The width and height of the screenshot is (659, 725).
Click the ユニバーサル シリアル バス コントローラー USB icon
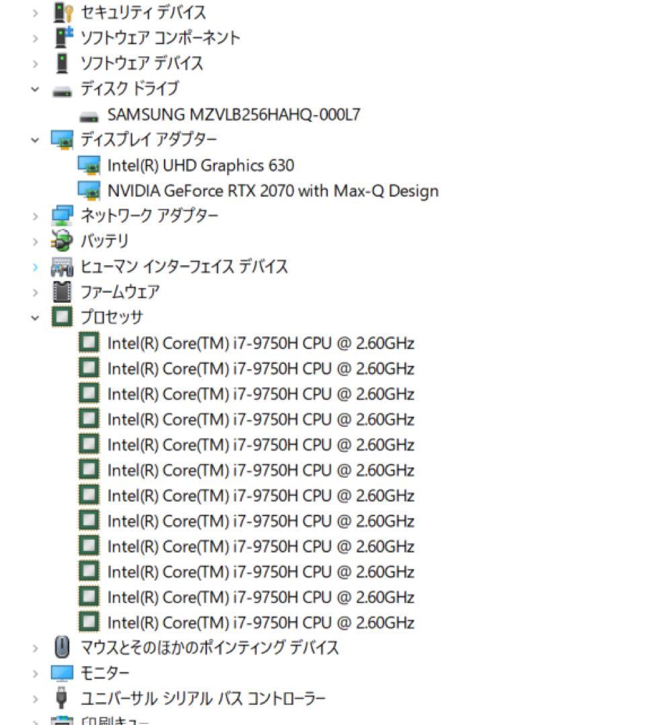(x=60, y=698)
